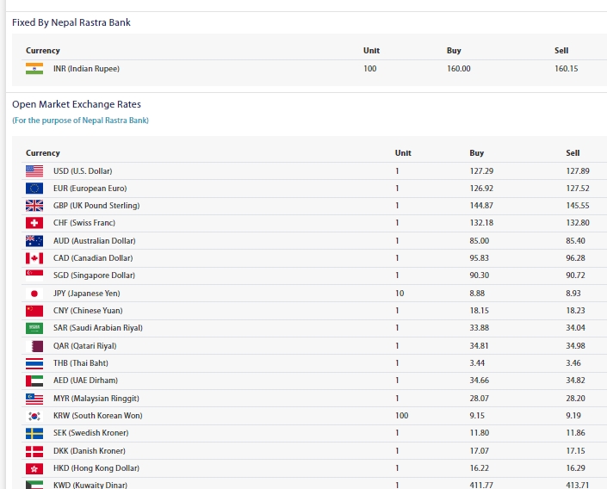Click the Saudi Arabian flag icon
Screen dimensions: 607x489
tap(34, 328)
